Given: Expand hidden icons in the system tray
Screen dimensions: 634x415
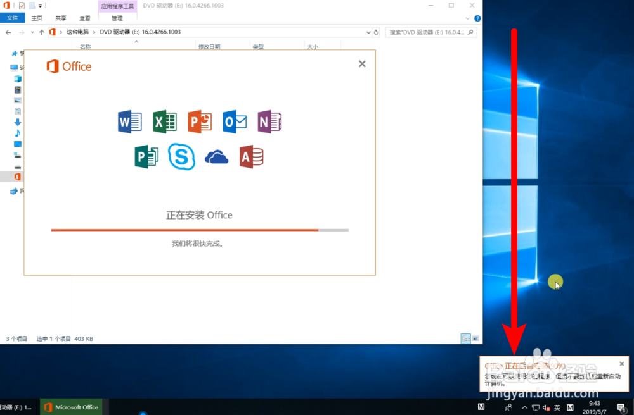Looking at the screenshot, I should [524, 408].
